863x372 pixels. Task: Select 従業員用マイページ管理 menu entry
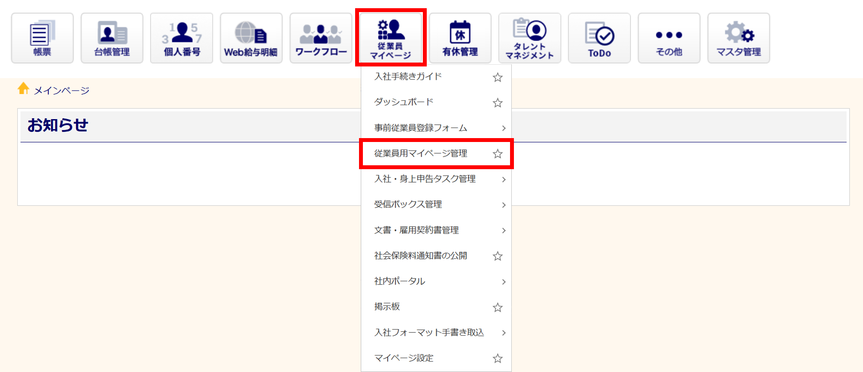421,154
